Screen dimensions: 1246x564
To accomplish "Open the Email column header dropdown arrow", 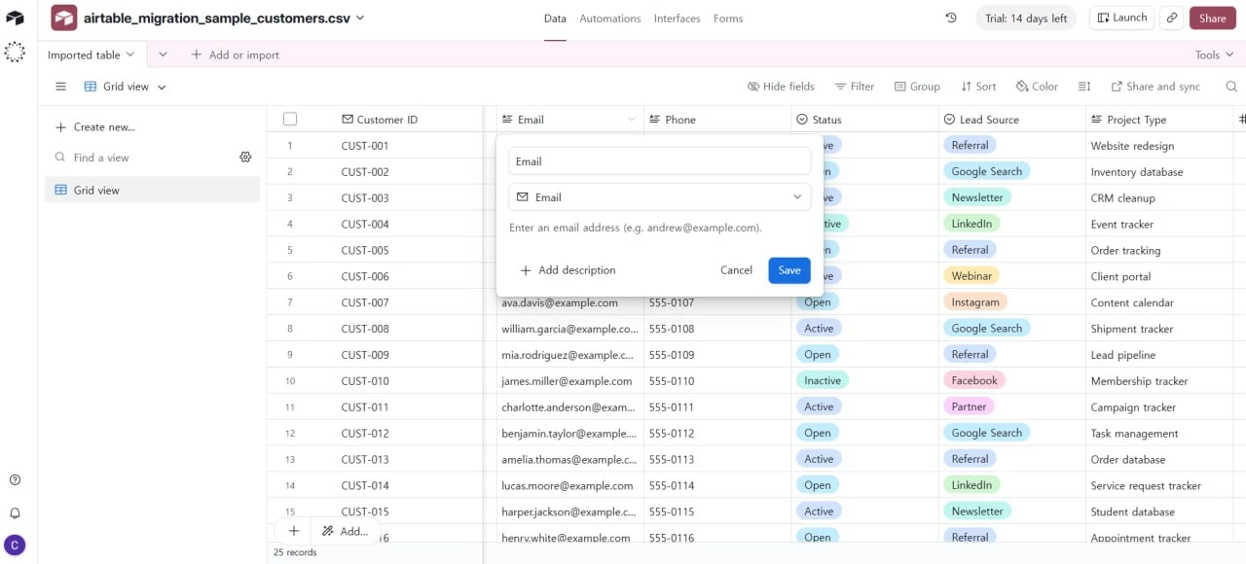I will pos(632,120).
